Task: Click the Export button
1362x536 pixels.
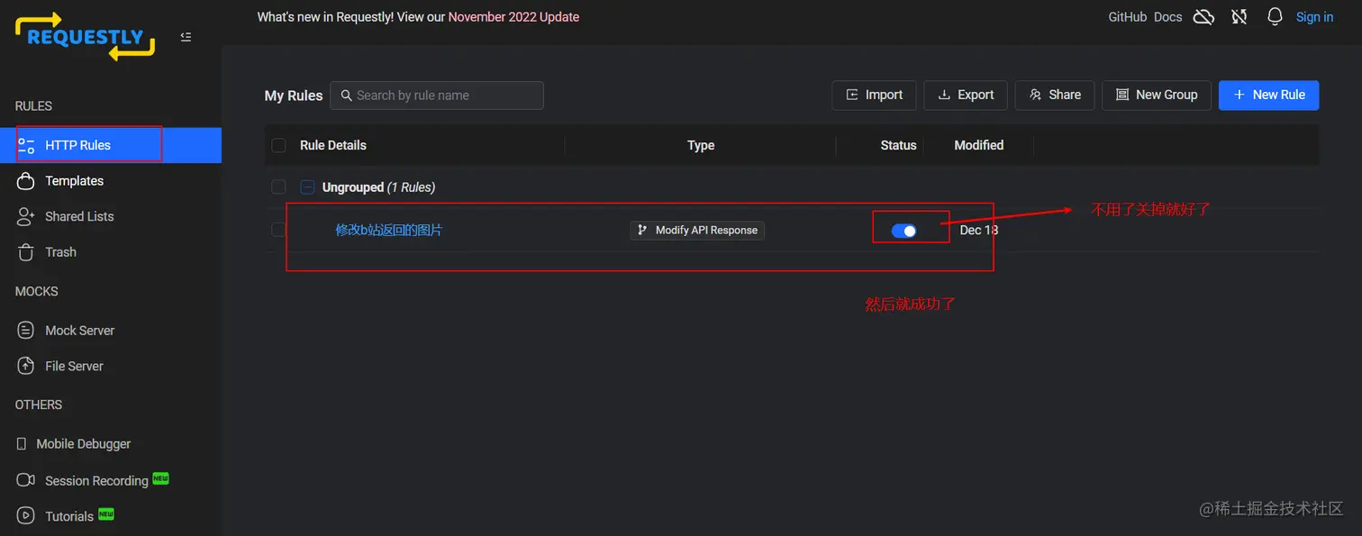Action: coord(966,95)
